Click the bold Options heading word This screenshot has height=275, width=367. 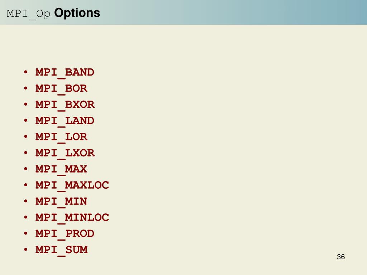(77, 13)
